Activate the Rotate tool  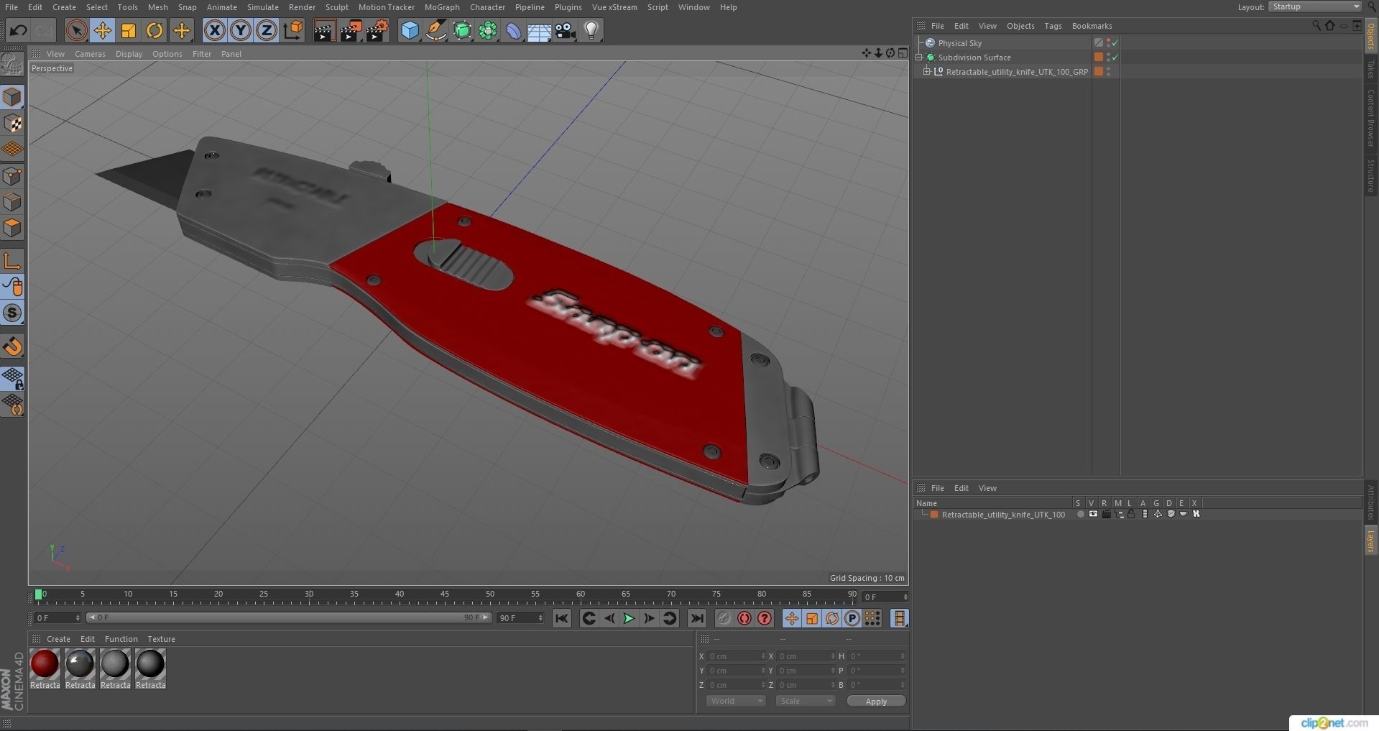tap(154, 30)
